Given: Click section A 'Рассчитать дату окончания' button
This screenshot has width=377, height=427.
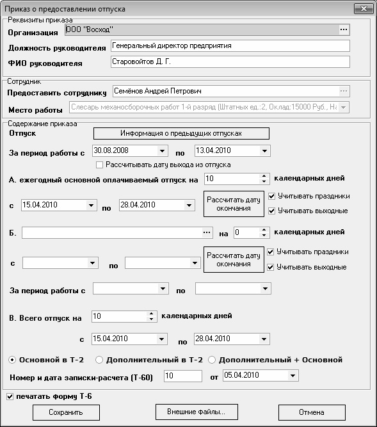Looking at the screenshot, I should pyautogui.click(x=234, y=204).
